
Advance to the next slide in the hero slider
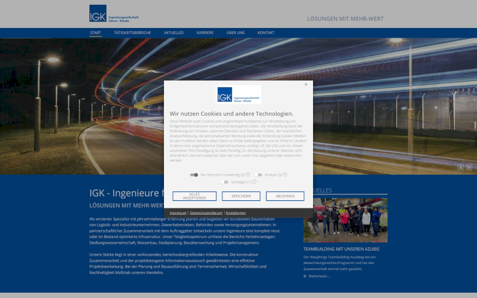[x=469, y=168]
